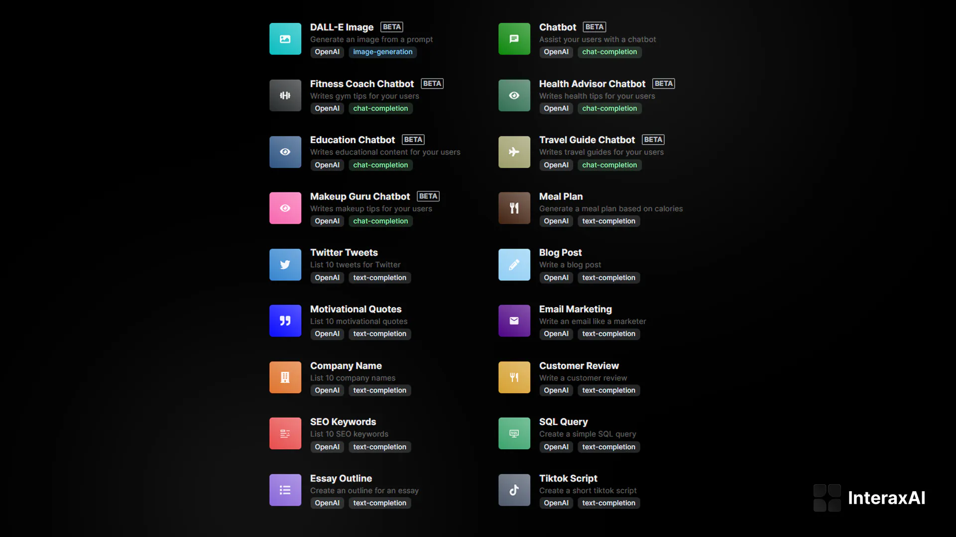Image resolution: width=956 pixels, height=537 pixels.
Task: Click the Education Chatbot title
Action: tap(353, 140)
